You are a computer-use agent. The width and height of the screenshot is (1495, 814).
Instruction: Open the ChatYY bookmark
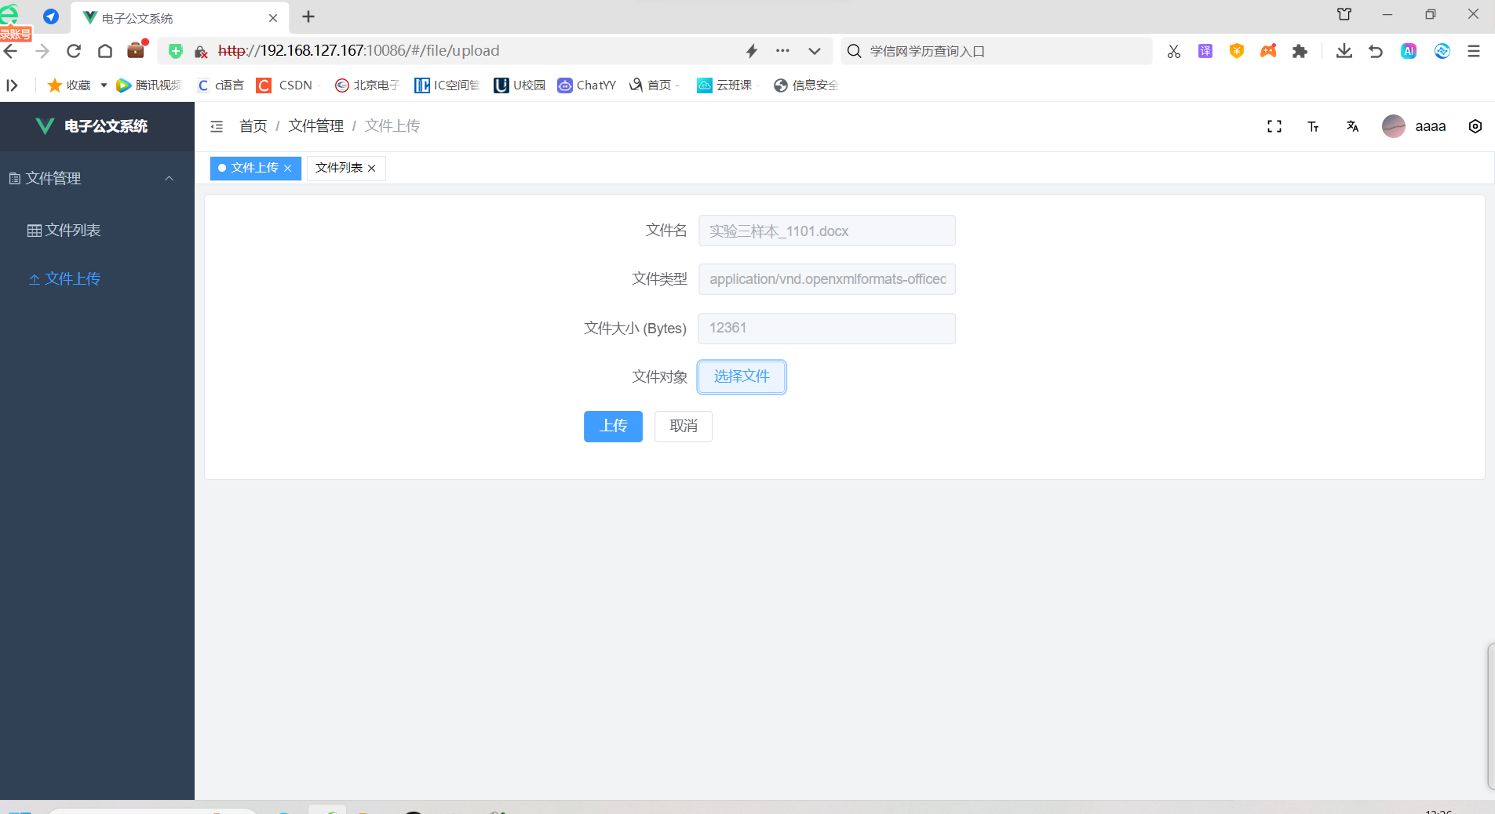click(587, 85)
